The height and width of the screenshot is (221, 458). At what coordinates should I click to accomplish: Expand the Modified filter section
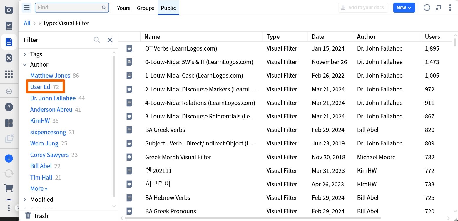pos(25,199)
